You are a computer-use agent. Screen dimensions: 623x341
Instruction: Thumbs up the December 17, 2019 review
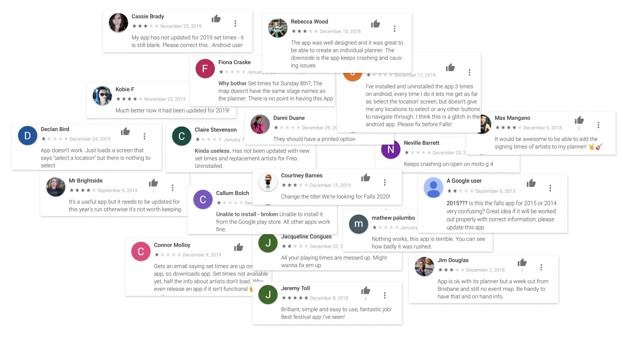(450, 68)
